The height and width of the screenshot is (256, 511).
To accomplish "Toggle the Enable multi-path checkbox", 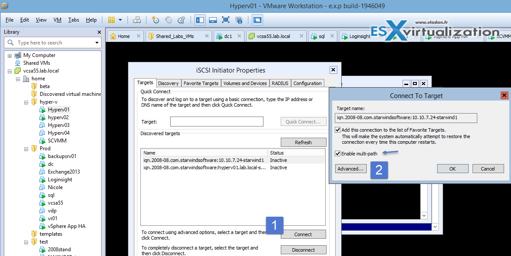I will pos(338,153).
